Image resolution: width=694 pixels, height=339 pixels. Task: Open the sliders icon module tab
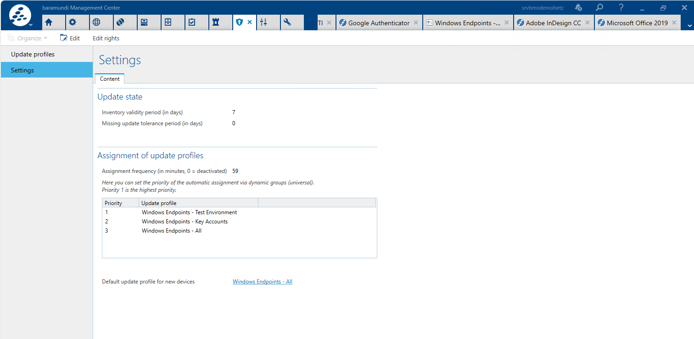point(263,22)
